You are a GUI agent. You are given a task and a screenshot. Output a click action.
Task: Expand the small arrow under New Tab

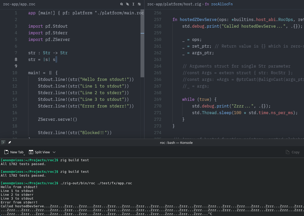tap(24, 155)
